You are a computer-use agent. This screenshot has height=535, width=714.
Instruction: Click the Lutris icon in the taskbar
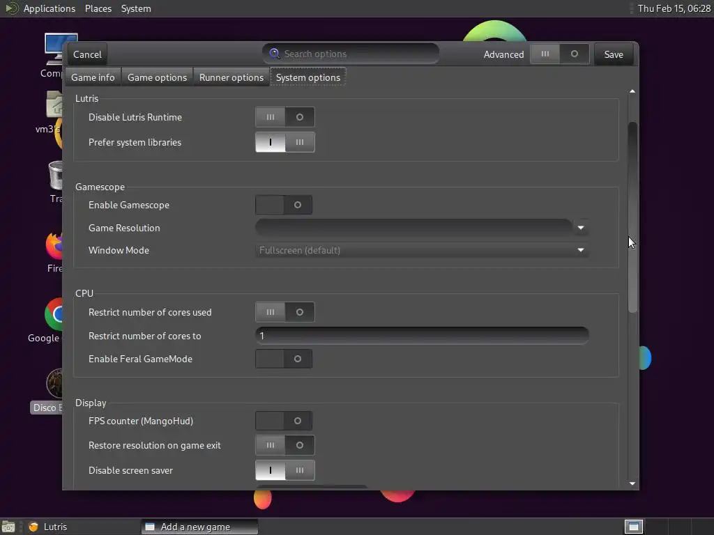tap(33, 527)
